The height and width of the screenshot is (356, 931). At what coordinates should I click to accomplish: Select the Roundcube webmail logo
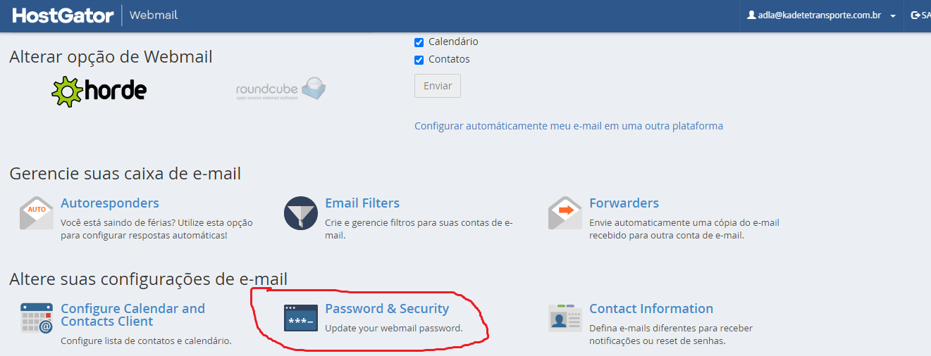pyautogui.click(x=281, y=89)
